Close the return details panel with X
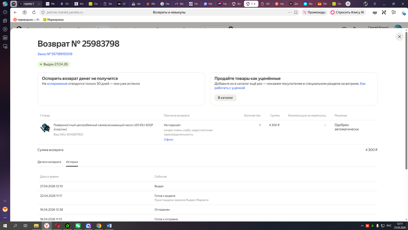 click(400, 36)
